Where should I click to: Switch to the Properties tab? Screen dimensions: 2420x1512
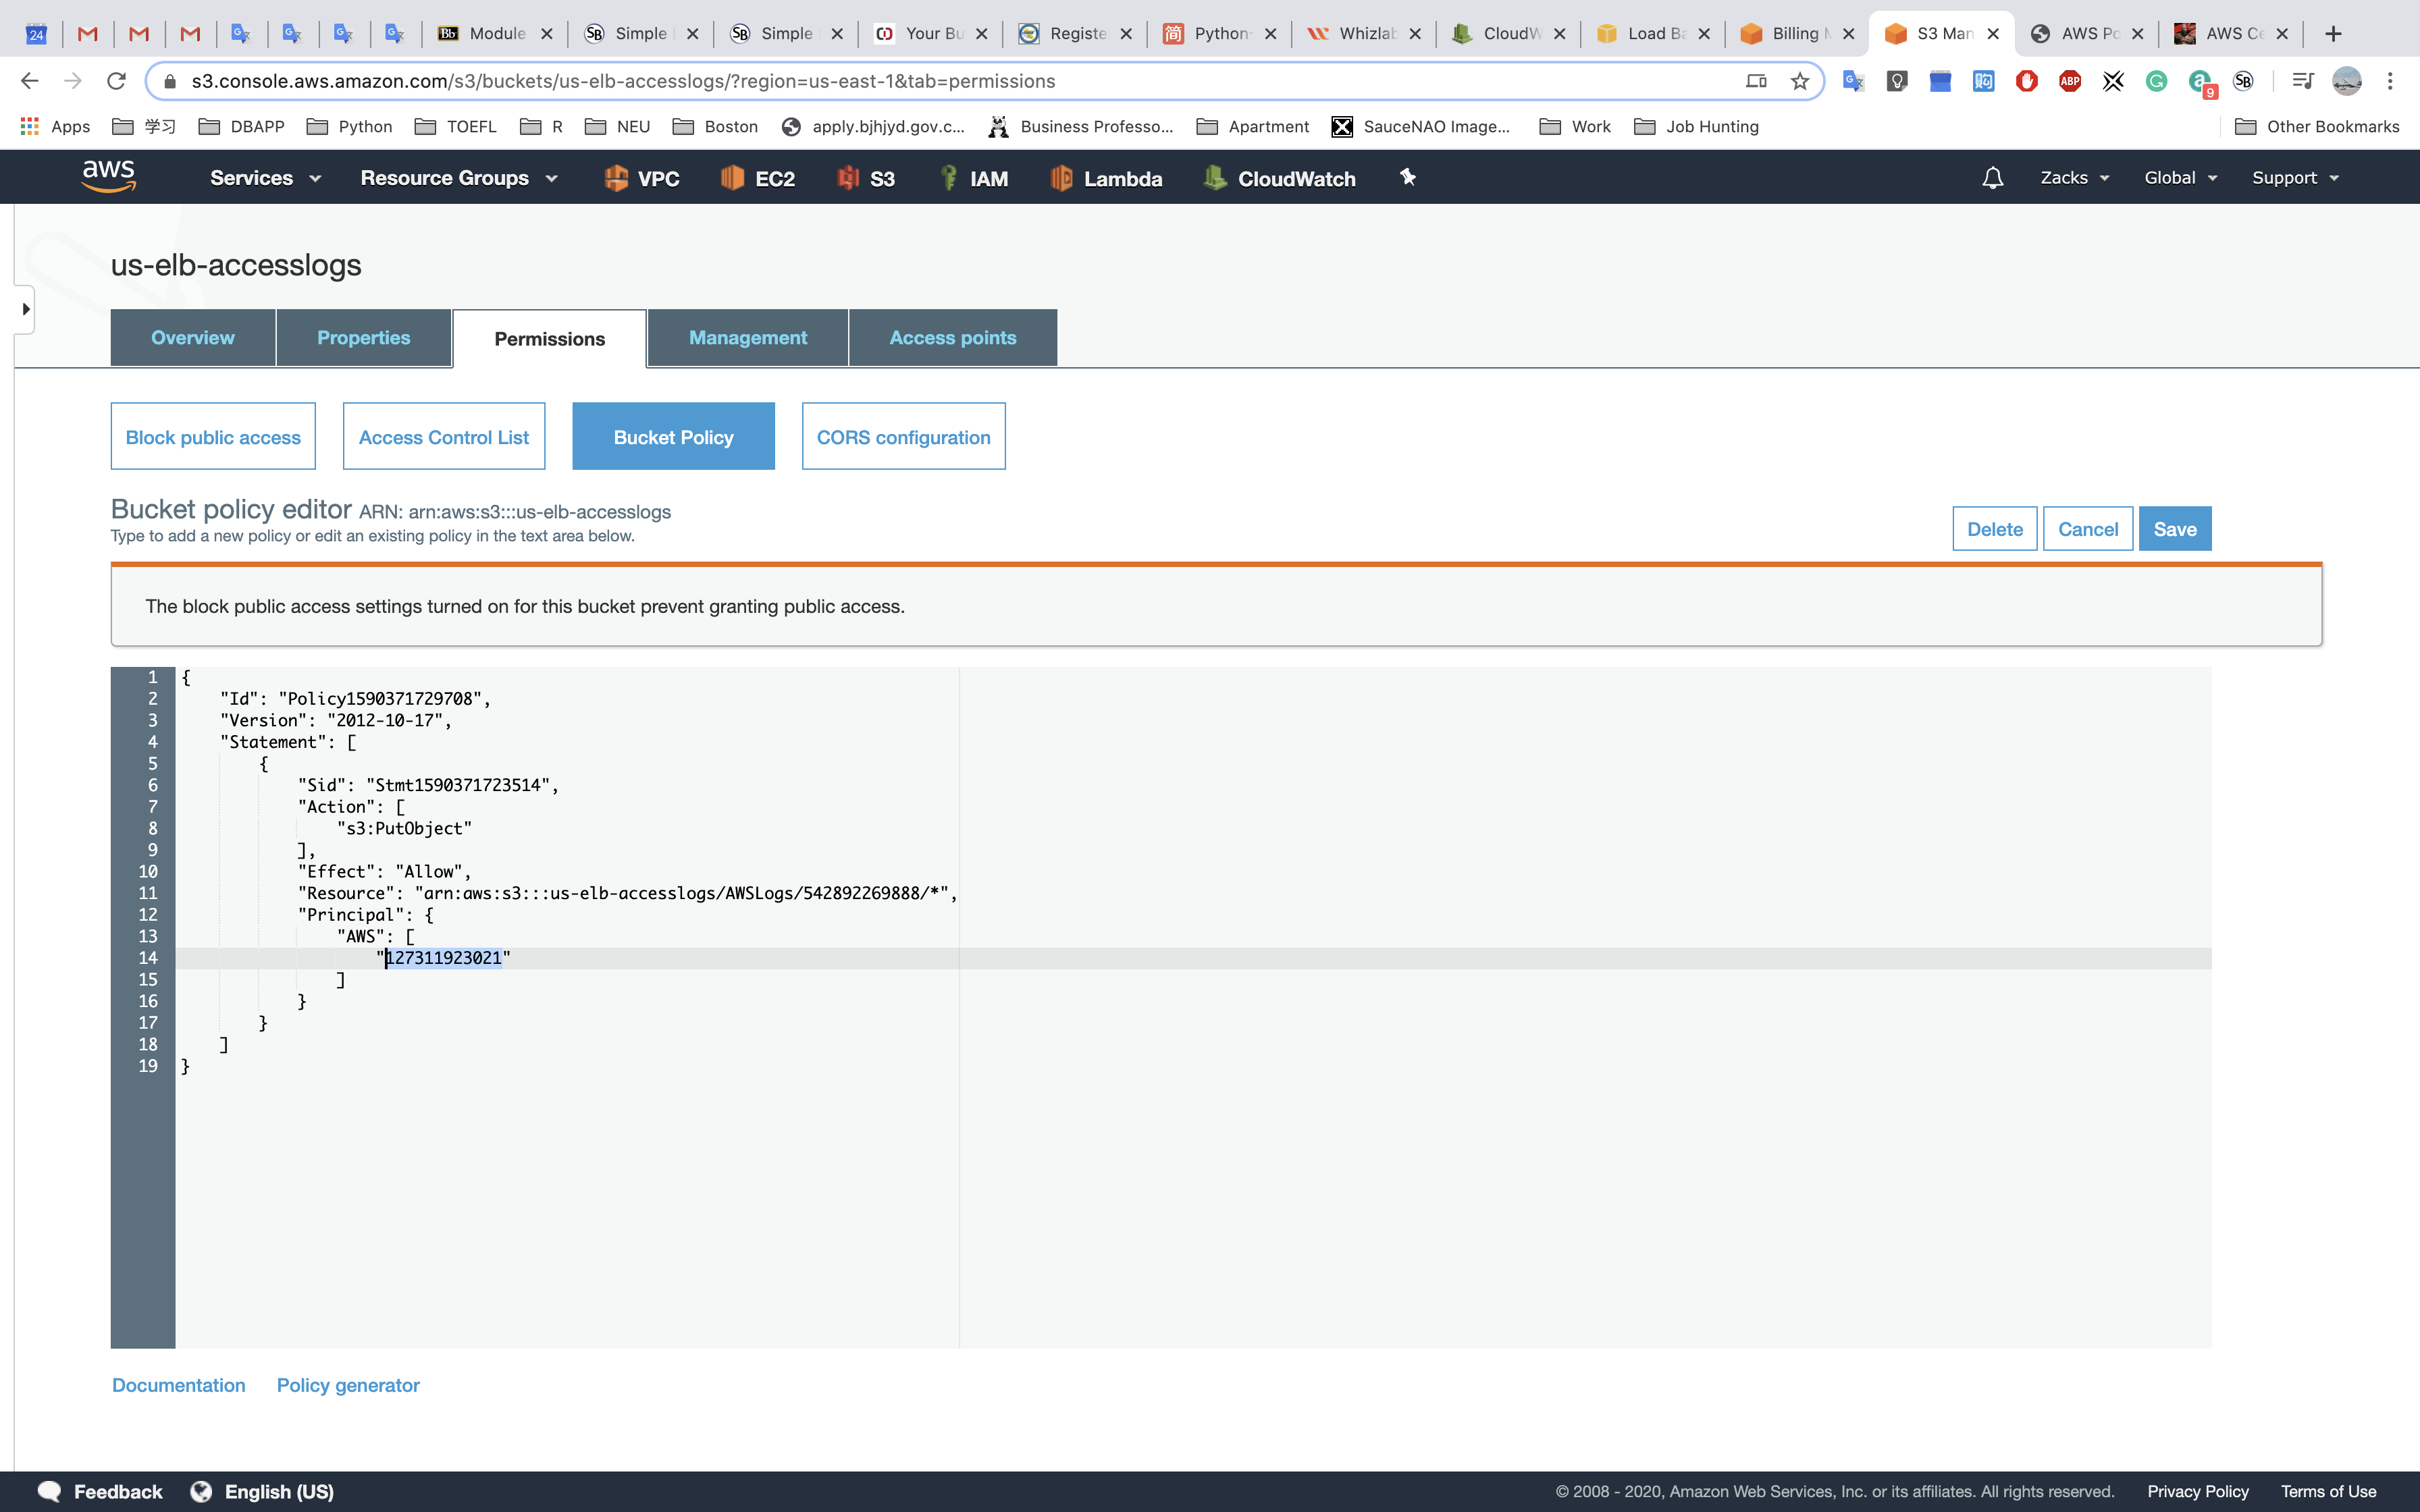[x=363, y=338]
